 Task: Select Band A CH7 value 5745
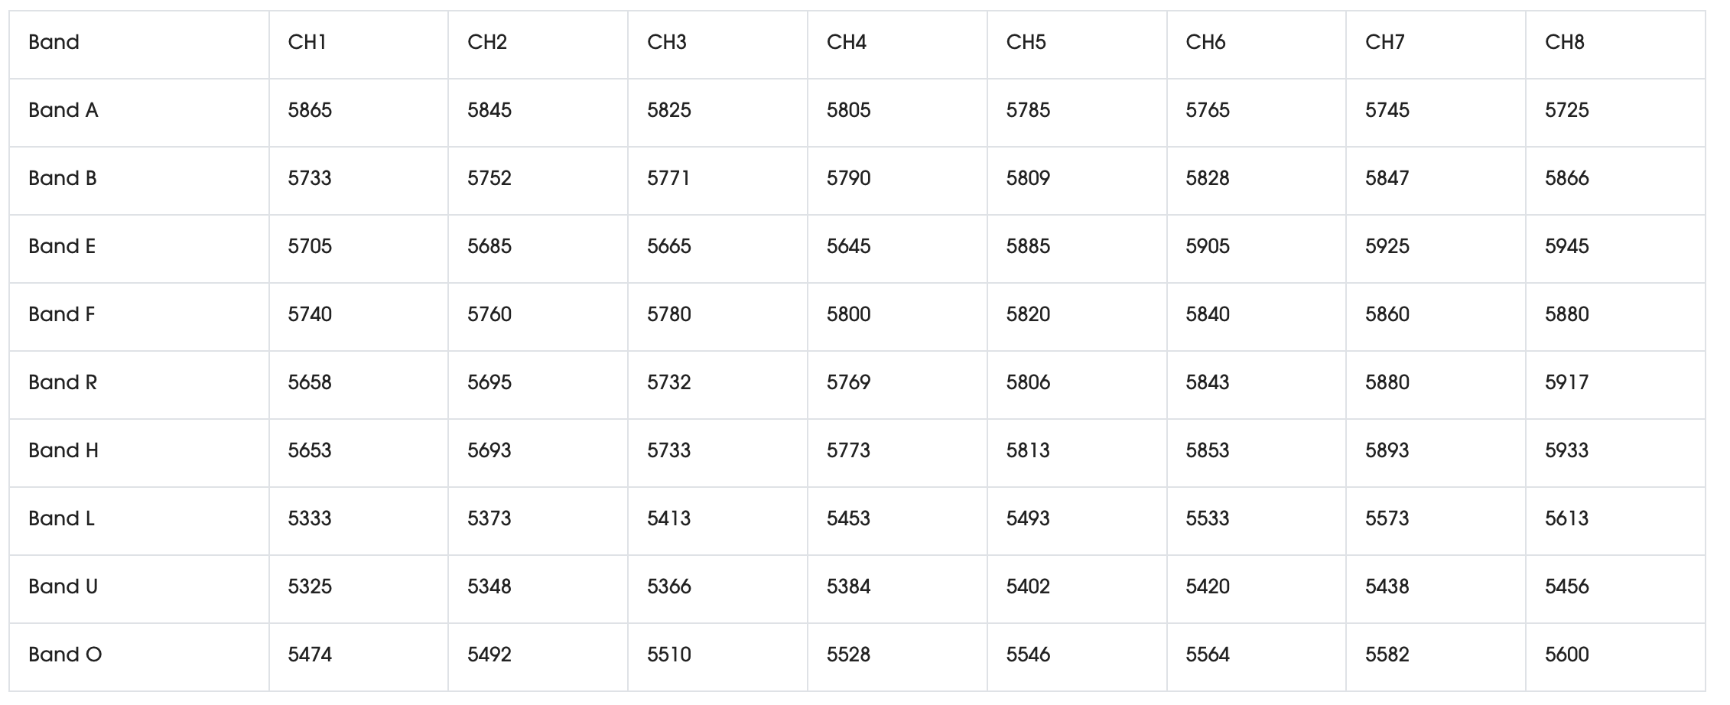pos(1387,110)
